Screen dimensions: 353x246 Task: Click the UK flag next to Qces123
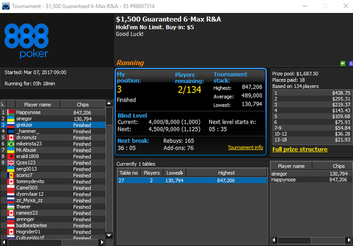[x=11, y=162]
